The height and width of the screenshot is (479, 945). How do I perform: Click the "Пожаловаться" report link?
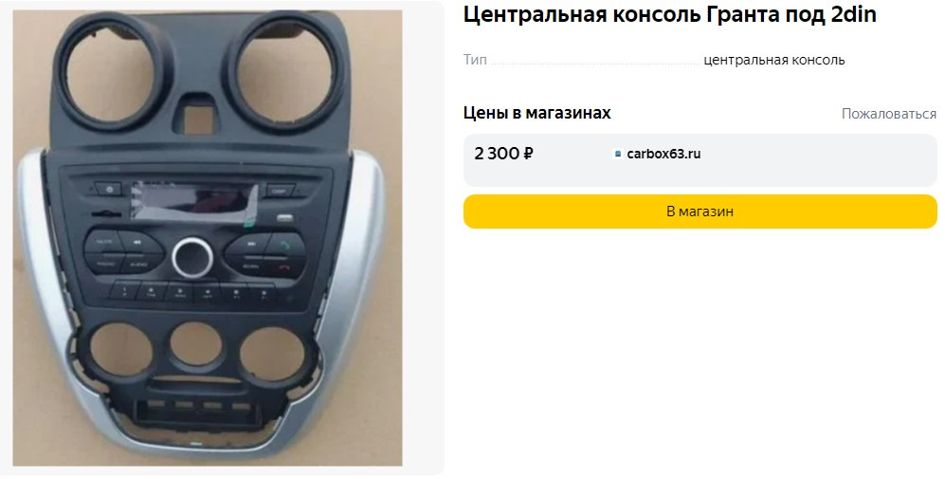(889, 114)
